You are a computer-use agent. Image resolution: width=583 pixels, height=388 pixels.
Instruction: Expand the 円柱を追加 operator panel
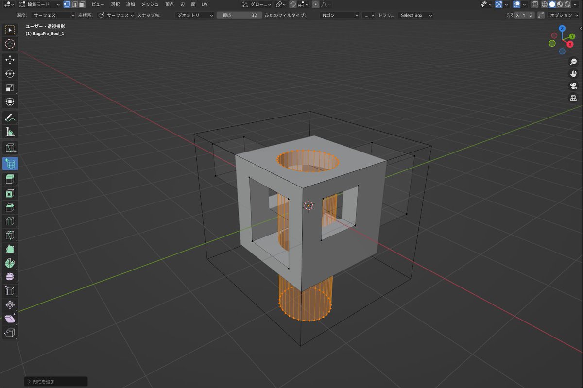pos(56,382)
